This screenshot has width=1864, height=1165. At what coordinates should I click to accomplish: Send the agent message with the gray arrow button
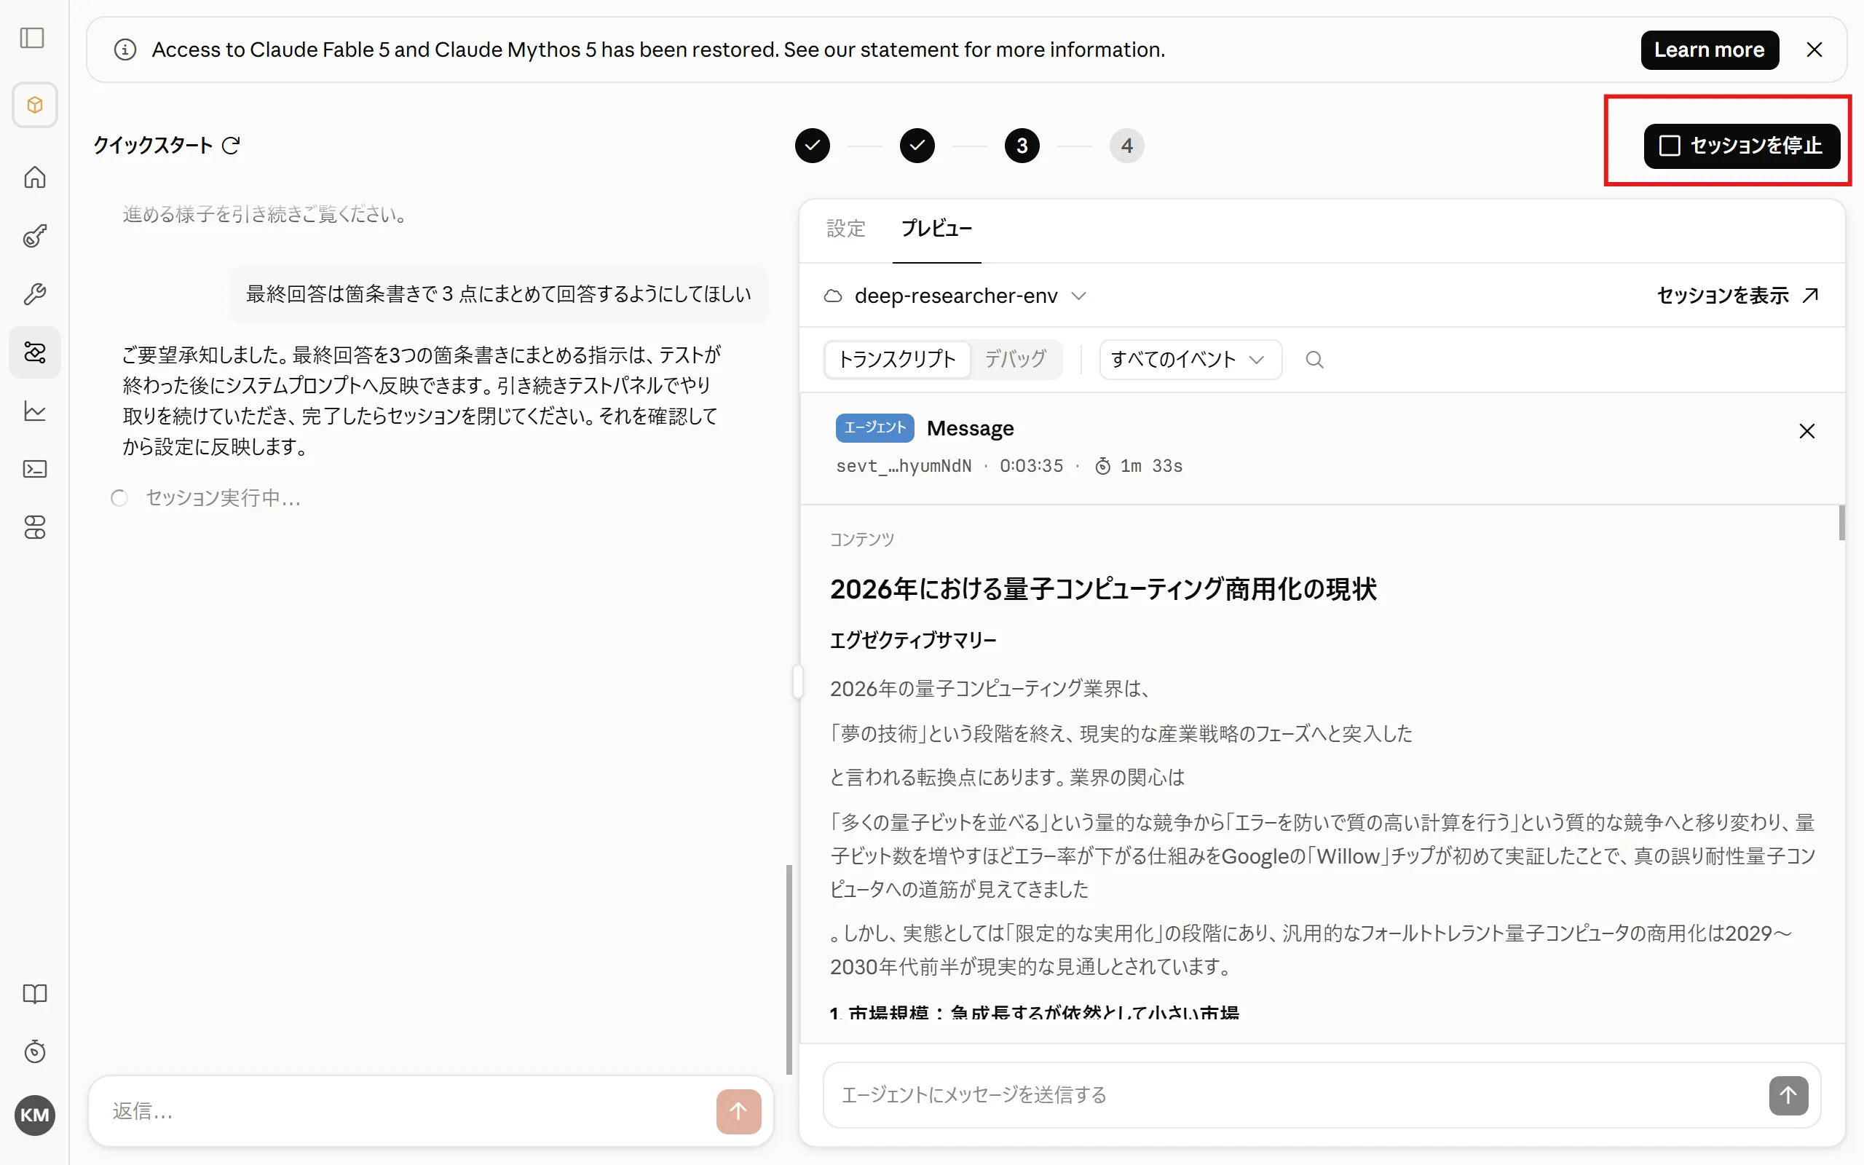(x=1788, y=1095)
